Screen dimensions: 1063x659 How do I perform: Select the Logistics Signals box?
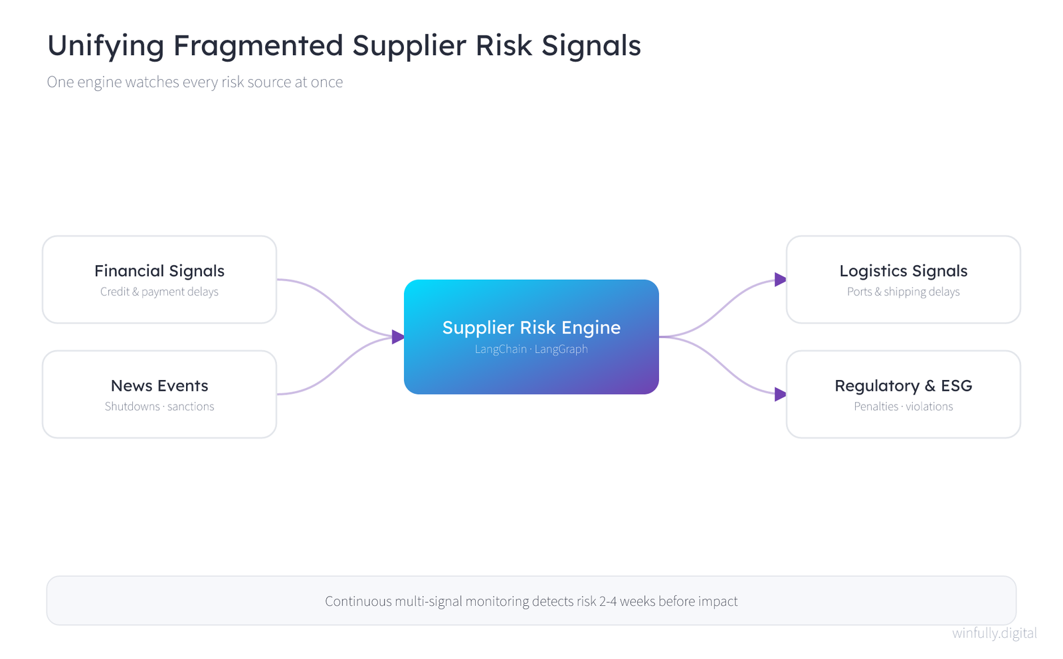click(x=904, y=280)
